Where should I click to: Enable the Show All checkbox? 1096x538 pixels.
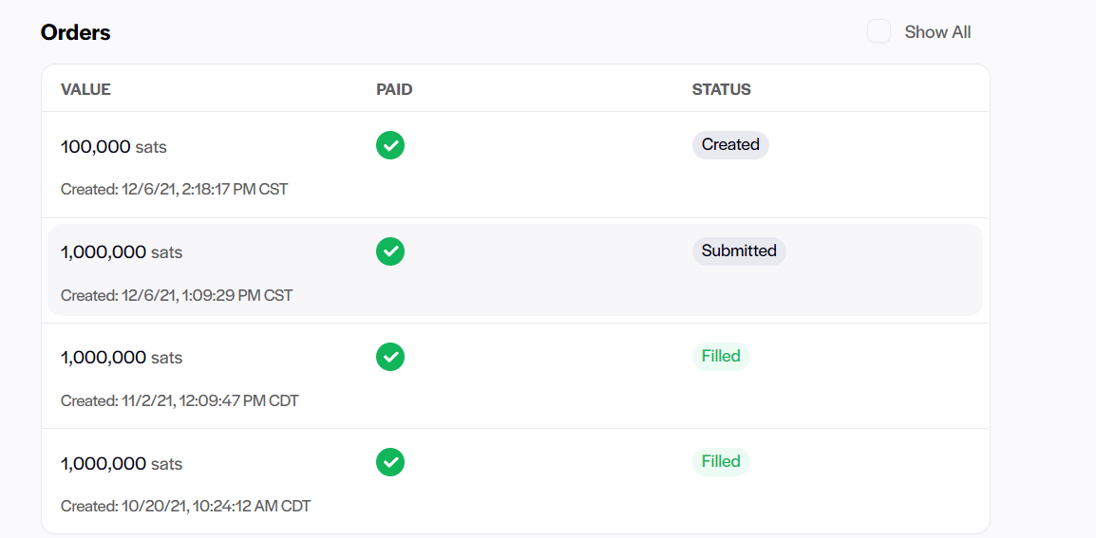879,32
